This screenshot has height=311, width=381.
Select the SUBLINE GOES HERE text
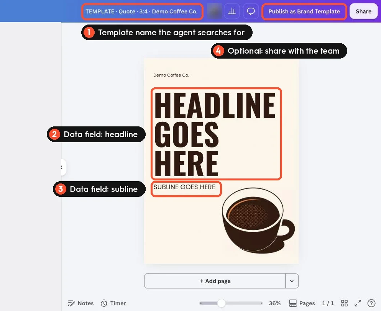pyautogui.click(x=184, y=187)
